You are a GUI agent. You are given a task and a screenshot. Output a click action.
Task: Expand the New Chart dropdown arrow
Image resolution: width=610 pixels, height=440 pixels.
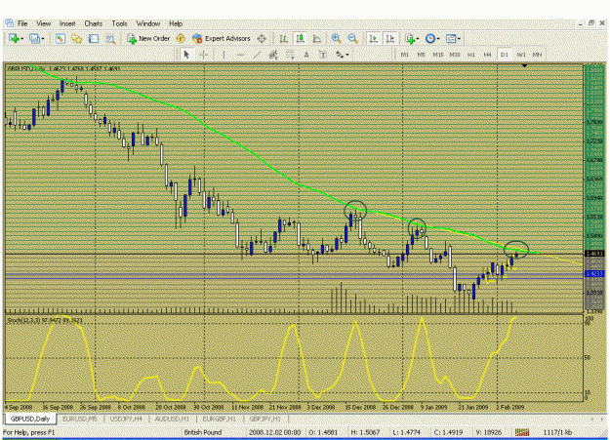pos(22,39)
